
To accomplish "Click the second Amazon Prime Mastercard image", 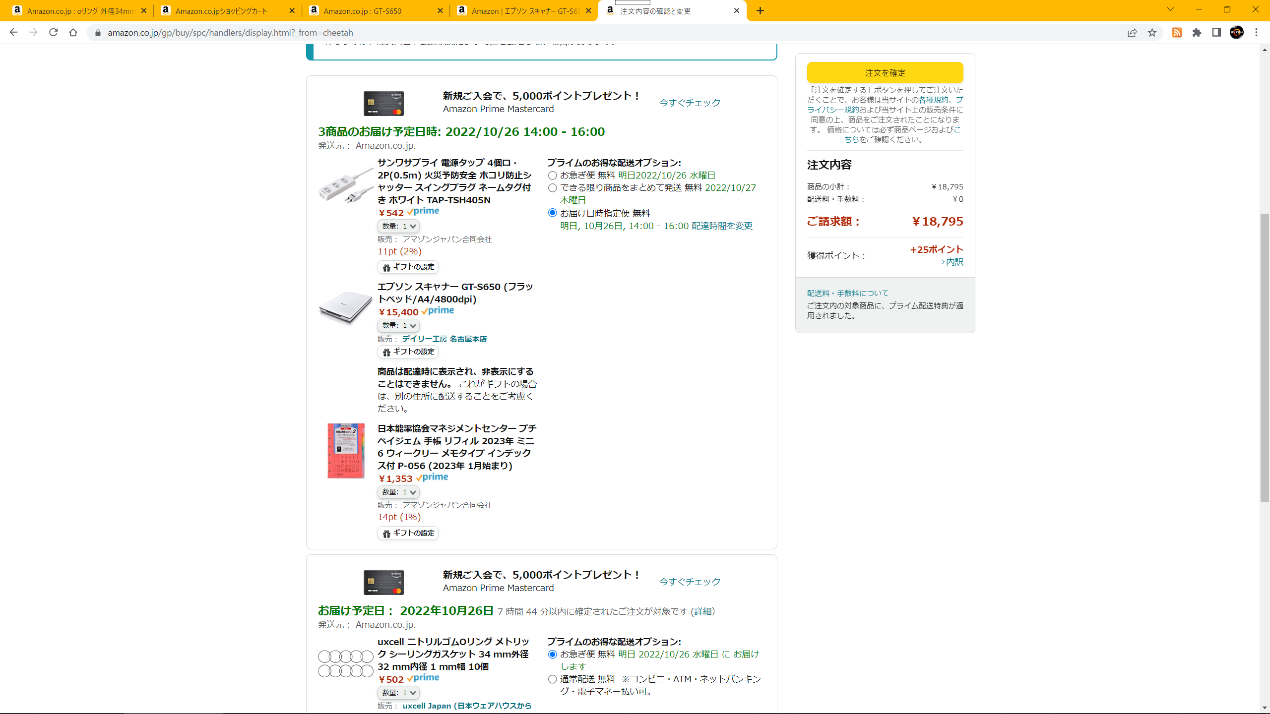I will point(383,582).
